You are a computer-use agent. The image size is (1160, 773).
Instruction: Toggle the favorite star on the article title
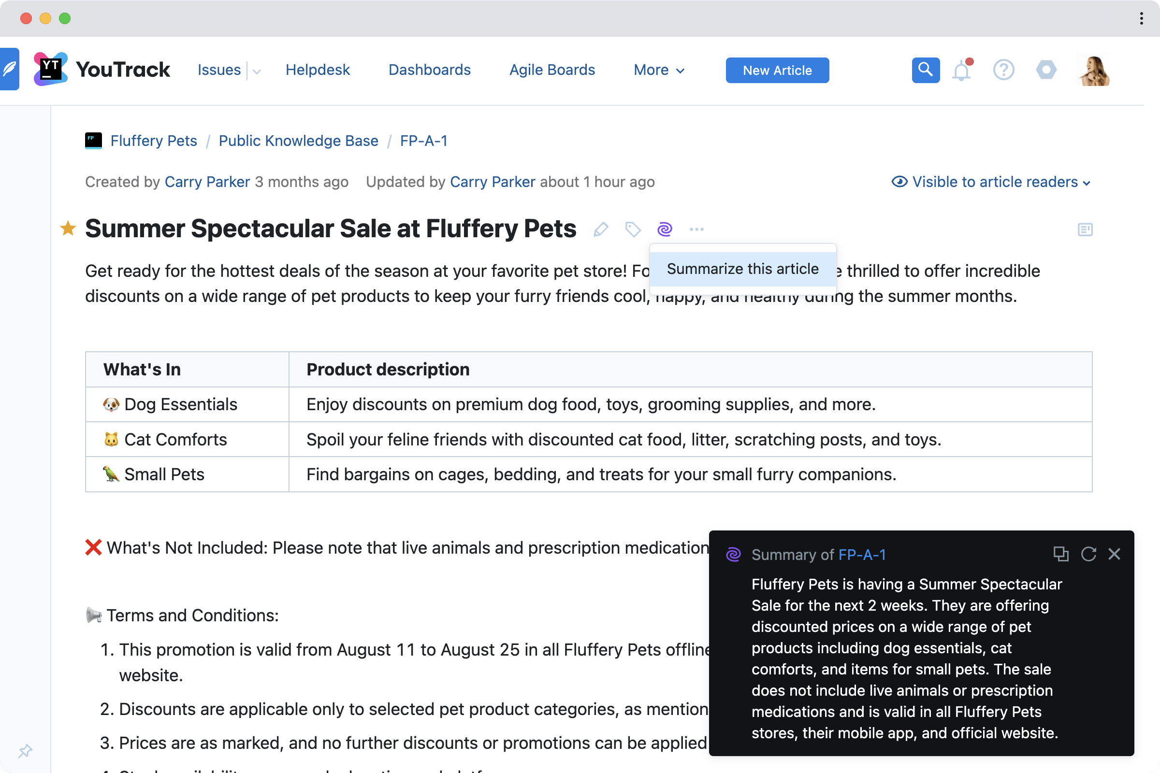[x=68, y=228]
